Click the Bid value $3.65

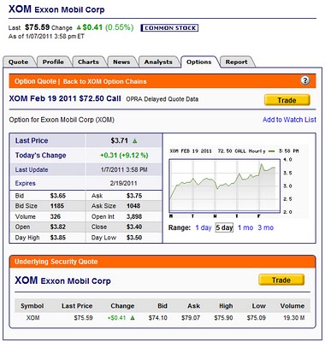58,196
